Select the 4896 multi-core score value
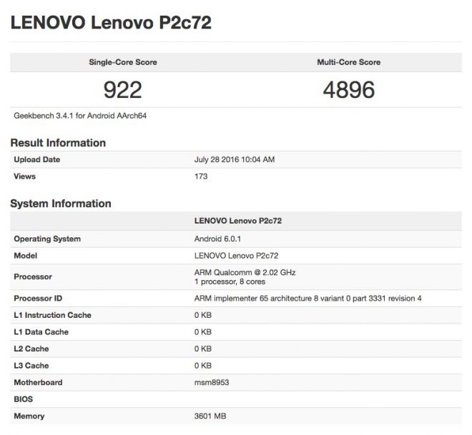 (x=349, y=90)
